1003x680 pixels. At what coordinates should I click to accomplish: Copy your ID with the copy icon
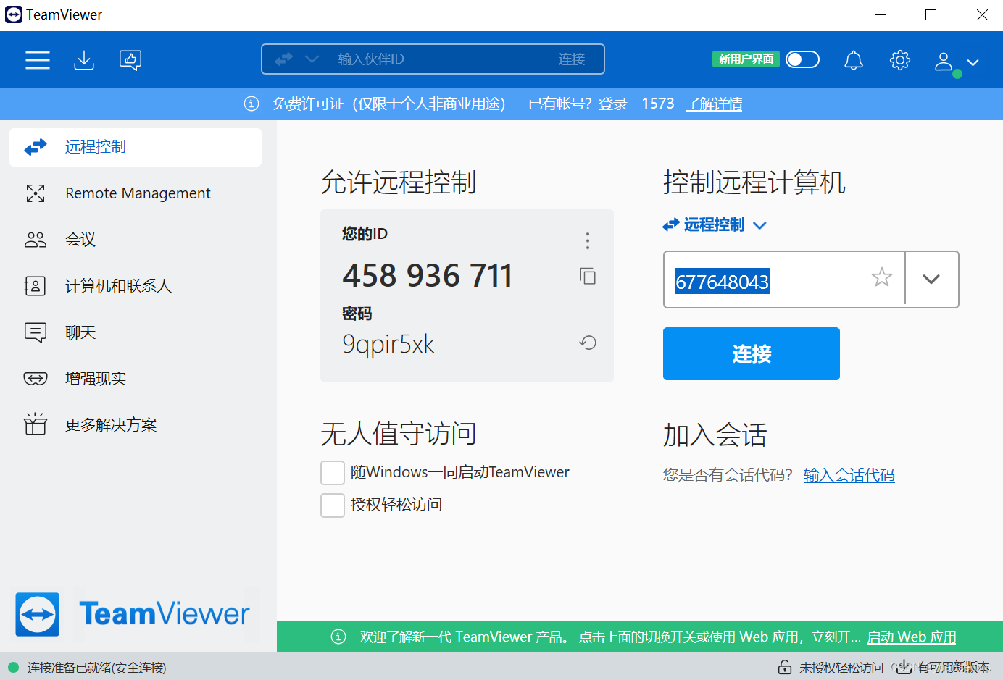click(x=588, y=276)
